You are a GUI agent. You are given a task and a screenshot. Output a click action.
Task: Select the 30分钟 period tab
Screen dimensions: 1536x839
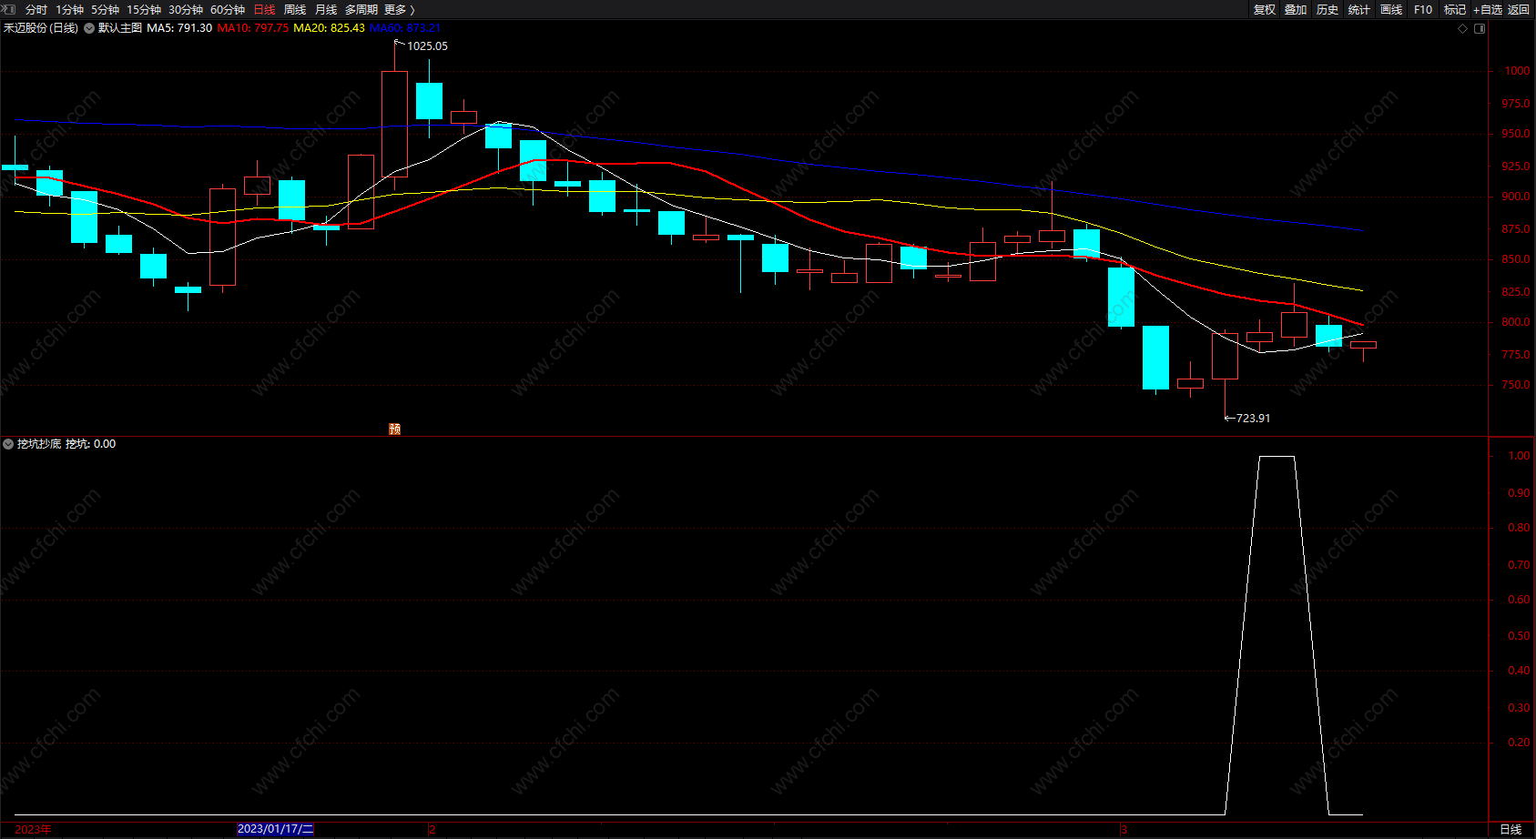[x=186, y=10]
